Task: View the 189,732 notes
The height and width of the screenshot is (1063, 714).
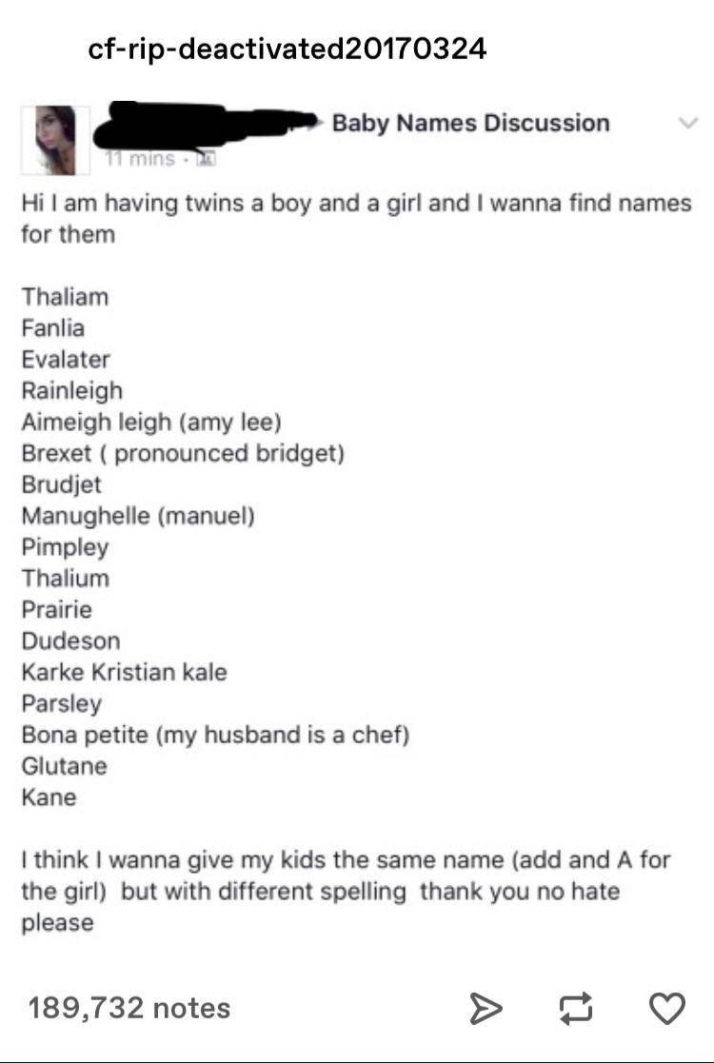Action: coord(129,1008)
